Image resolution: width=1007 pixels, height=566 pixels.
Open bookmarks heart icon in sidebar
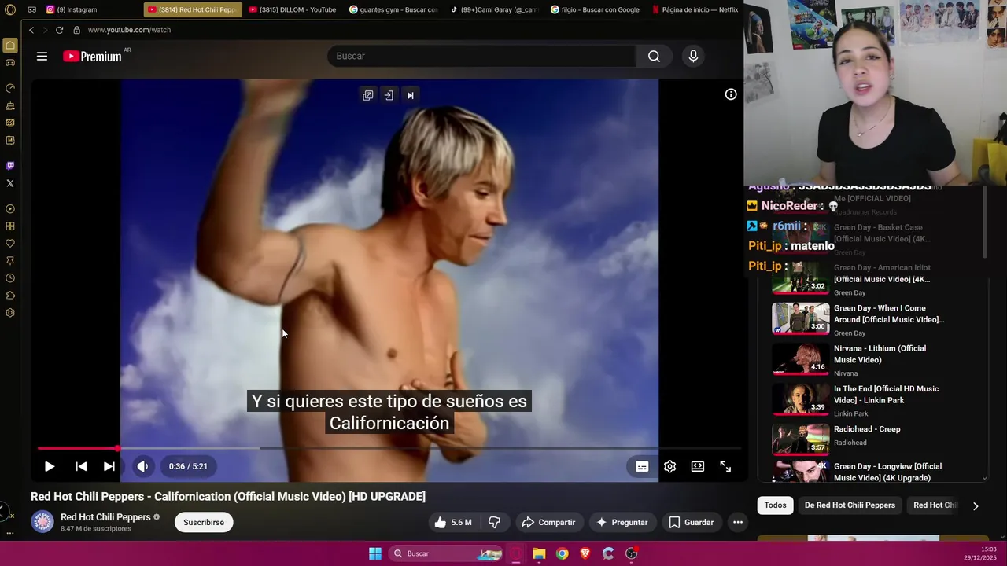(x=10, y=244)
